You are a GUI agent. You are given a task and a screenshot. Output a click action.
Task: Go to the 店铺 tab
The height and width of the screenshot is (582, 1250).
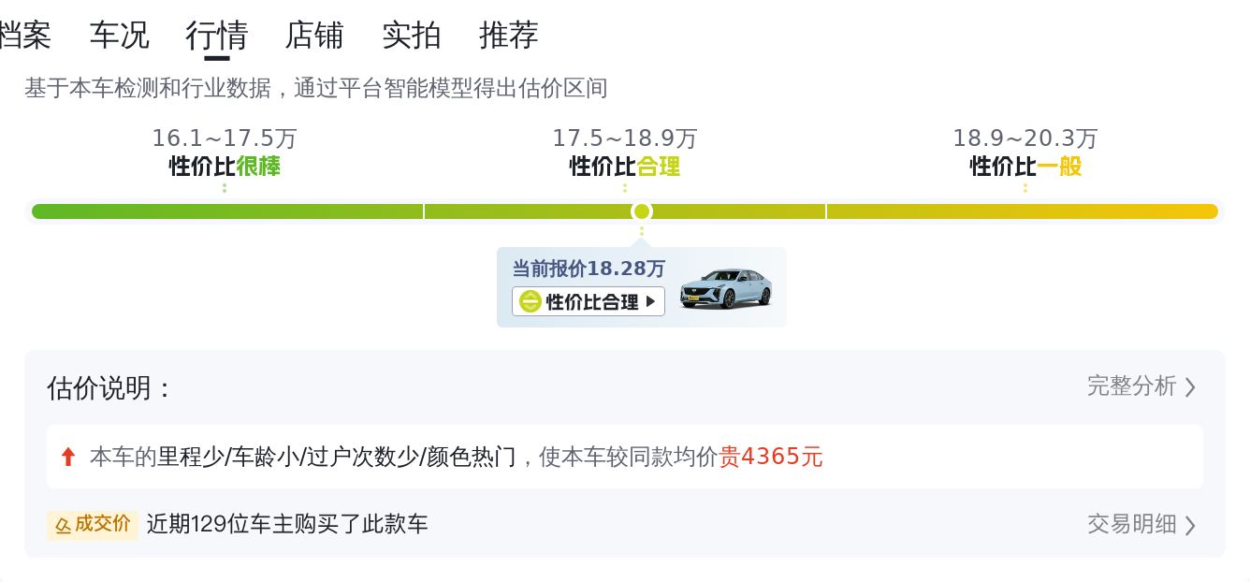pyautogui.click(x=314, y=36)
